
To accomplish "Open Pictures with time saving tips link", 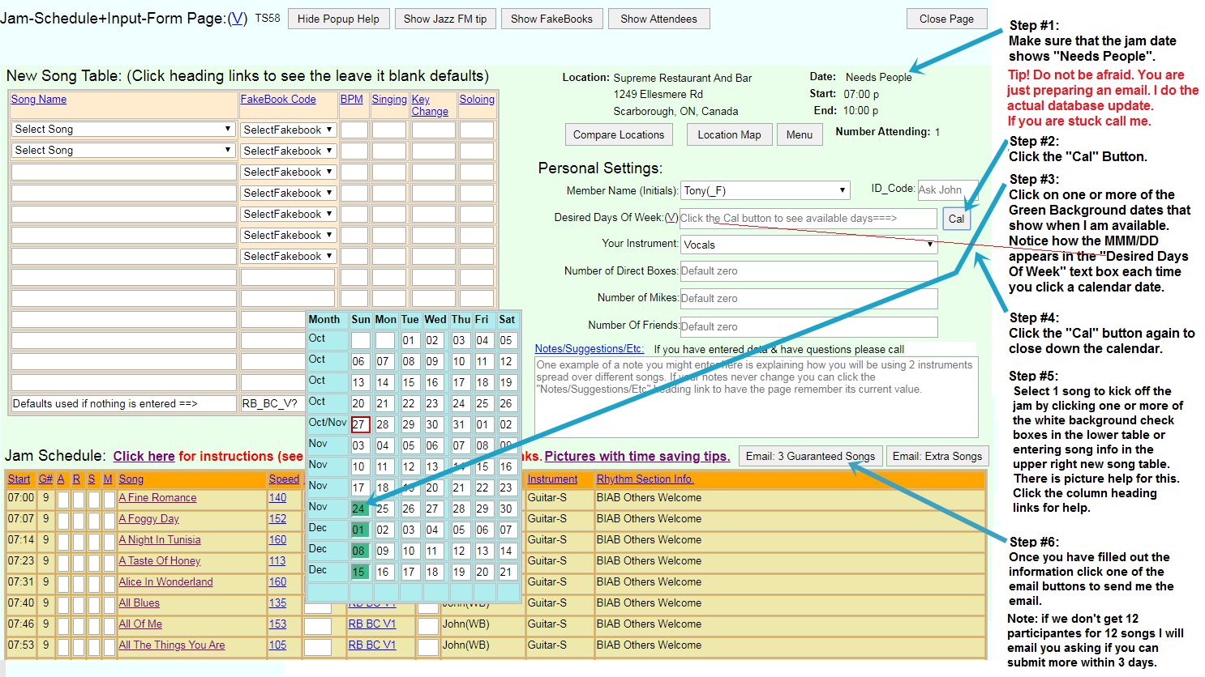I will click(637, 456).
